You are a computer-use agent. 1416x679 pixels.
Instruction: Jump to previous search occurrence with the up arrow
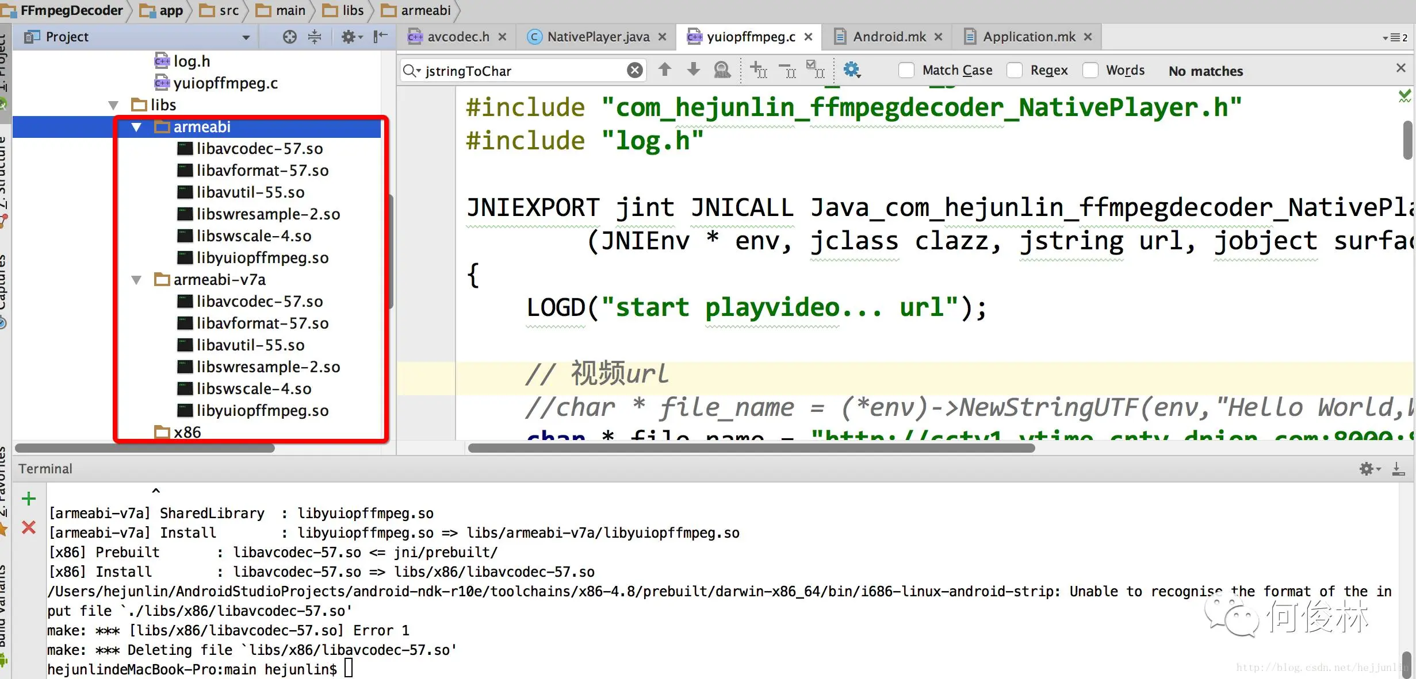pyautogui.click(x=665, y=70)
